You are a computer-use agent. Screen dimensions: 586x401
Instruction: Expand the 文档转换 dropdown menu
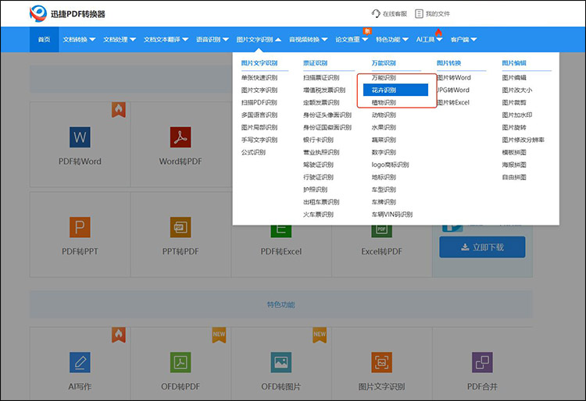(79, 39)
